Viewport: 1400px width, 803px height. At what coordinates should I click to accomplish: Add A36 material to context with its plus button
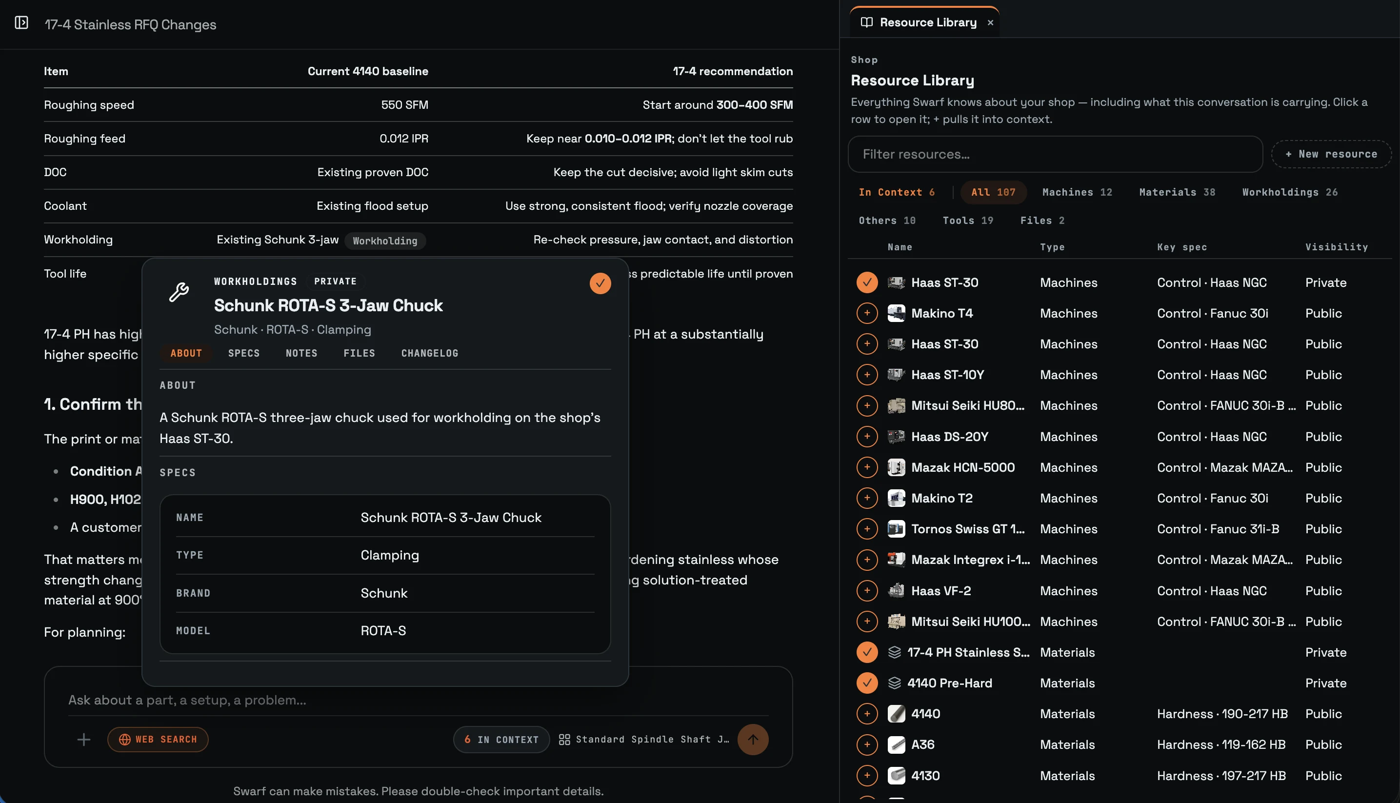pos(867,745)
